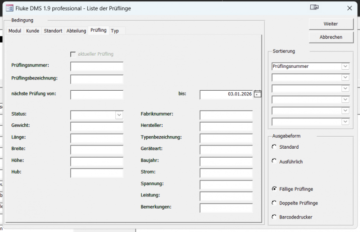Focus the Prüflingsbezeichnung input field
This screenshot has width=360, height=232.
[97, 79]
